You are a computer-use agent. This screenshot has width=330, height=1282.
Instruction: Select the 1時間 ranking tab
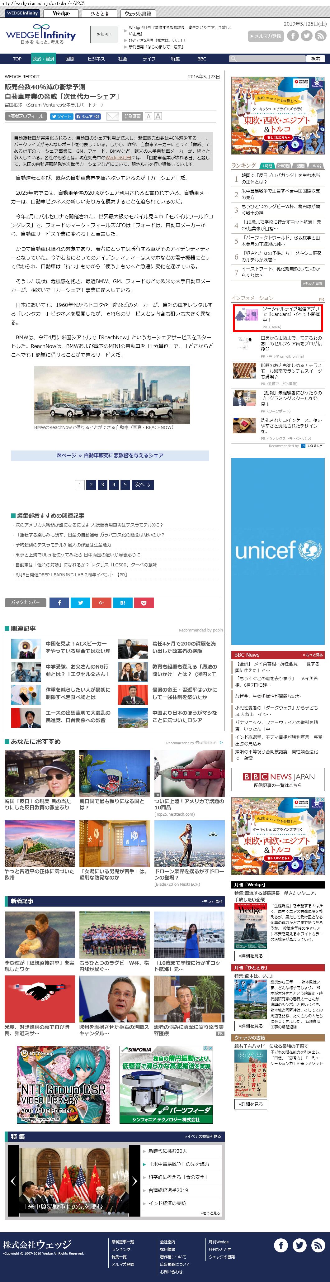[x=267, y=166]
